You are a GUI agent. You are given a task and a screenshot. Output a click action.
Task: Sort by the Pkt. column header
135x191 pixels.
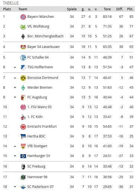[130, 9]
